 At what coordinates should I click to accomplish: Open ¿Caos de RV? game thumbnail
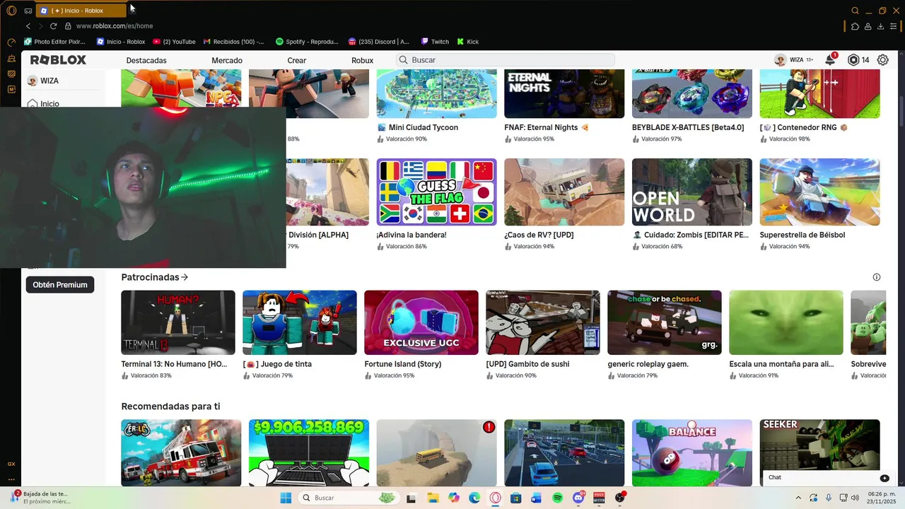[x=564, y=192]
